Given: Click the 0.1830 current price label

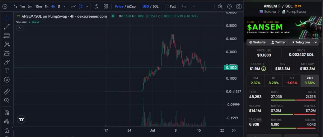Looking at the screenshot, I should click(231, 68).
